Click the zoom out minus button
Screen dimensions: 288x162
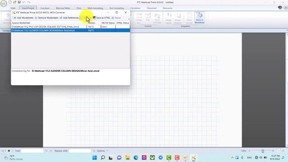click(x=249, y=151)
